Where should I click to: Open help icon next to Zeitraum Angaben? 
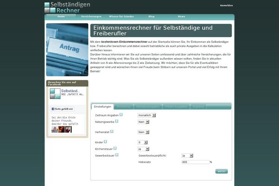(x=121, y=115)
